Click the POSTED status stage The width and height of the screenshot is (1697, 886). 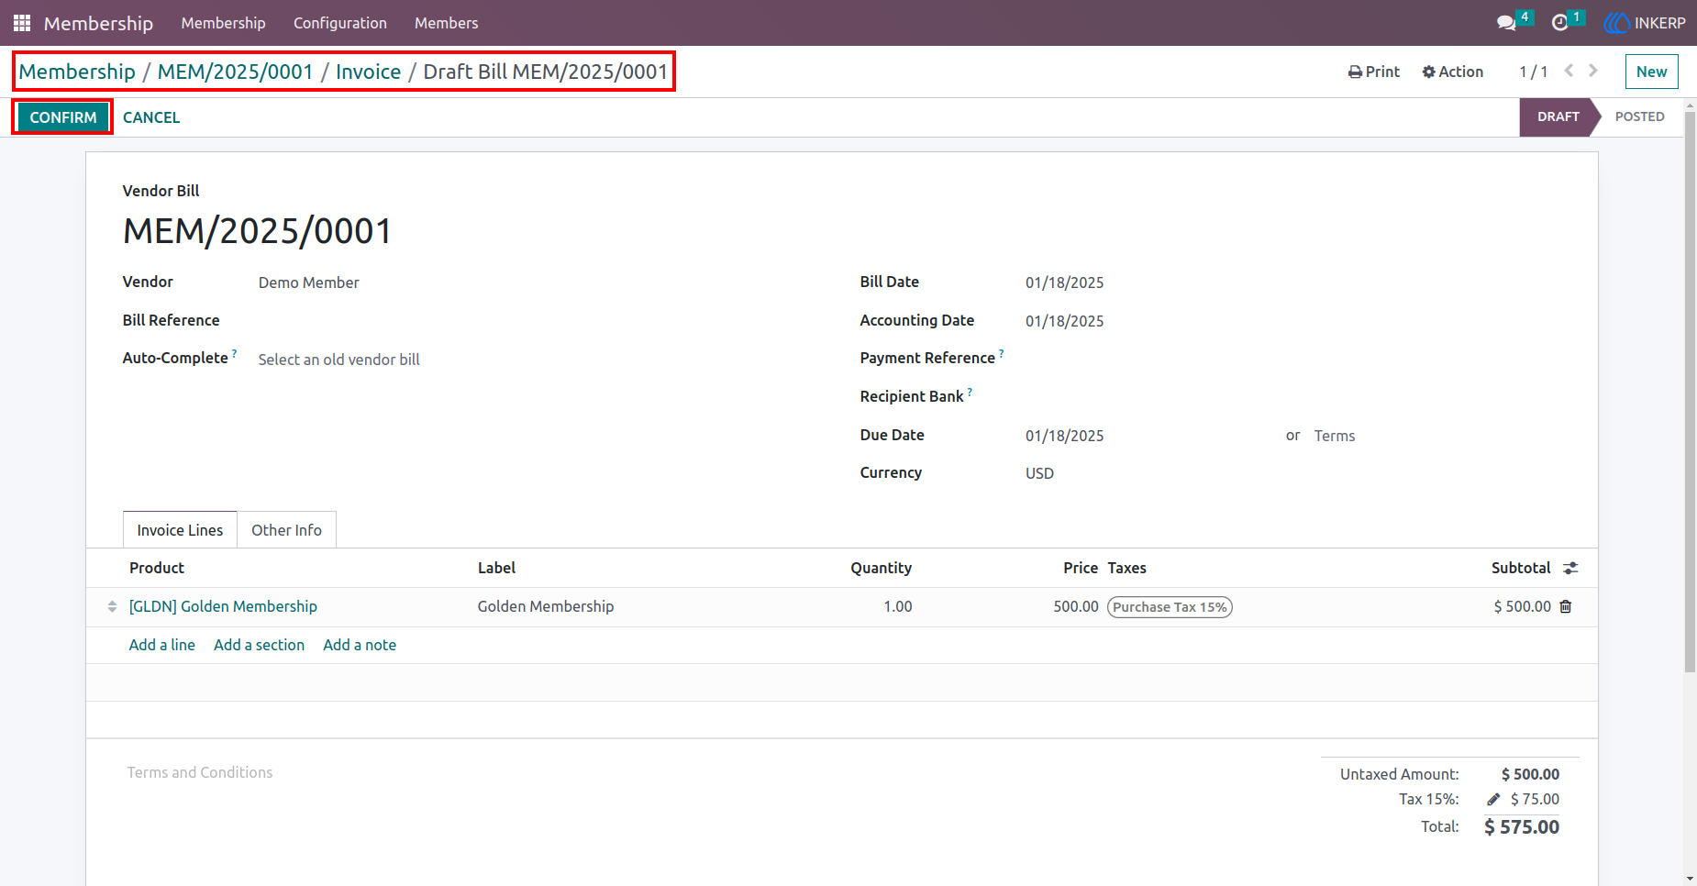(1639, 116)
